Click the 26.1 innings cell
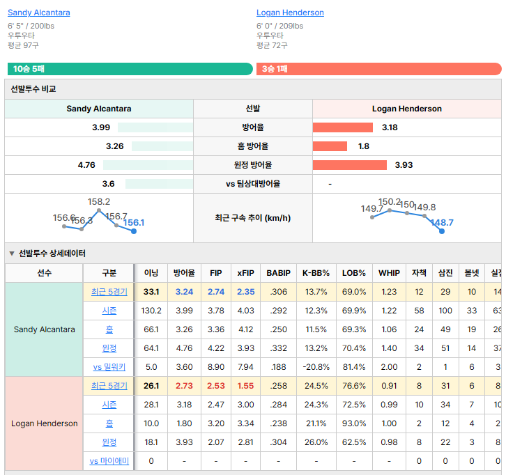The height and width of the screenshot is (475, 506). click(151, 386)
